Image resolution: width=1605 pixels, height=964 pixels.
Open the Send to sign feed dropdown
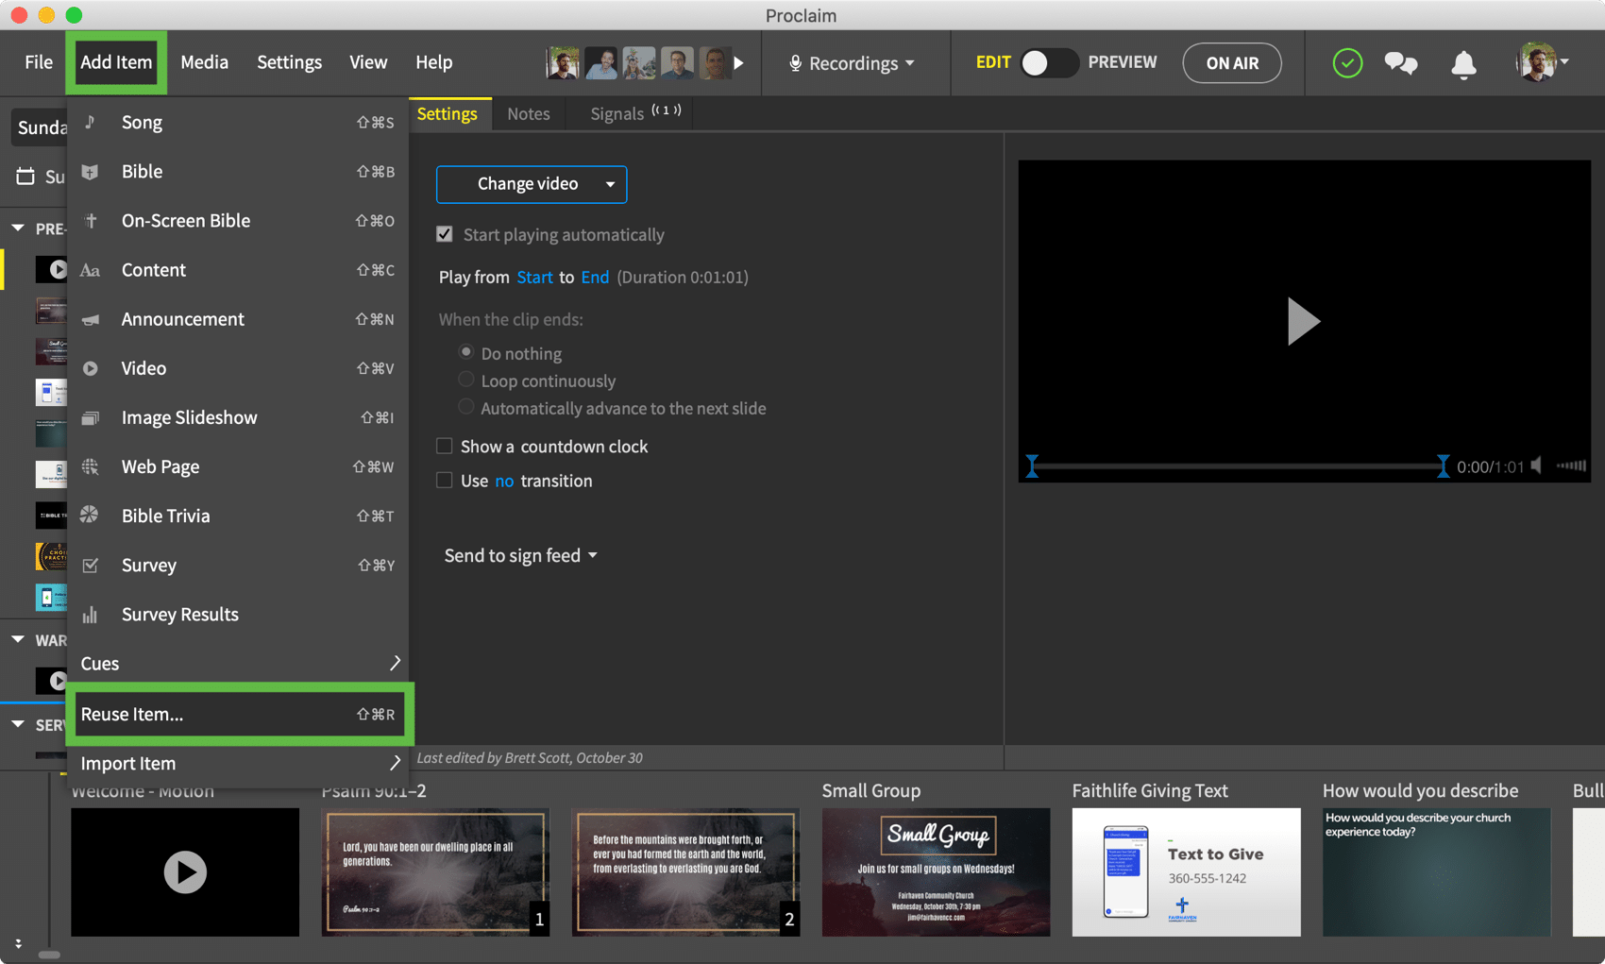click(x=520, y=555)
